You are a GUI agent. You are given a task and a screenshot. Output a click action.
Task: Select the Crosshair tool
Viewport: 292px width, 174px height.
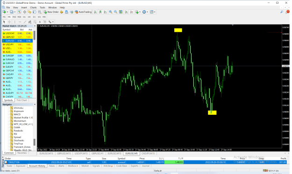[x=9, y=22]
